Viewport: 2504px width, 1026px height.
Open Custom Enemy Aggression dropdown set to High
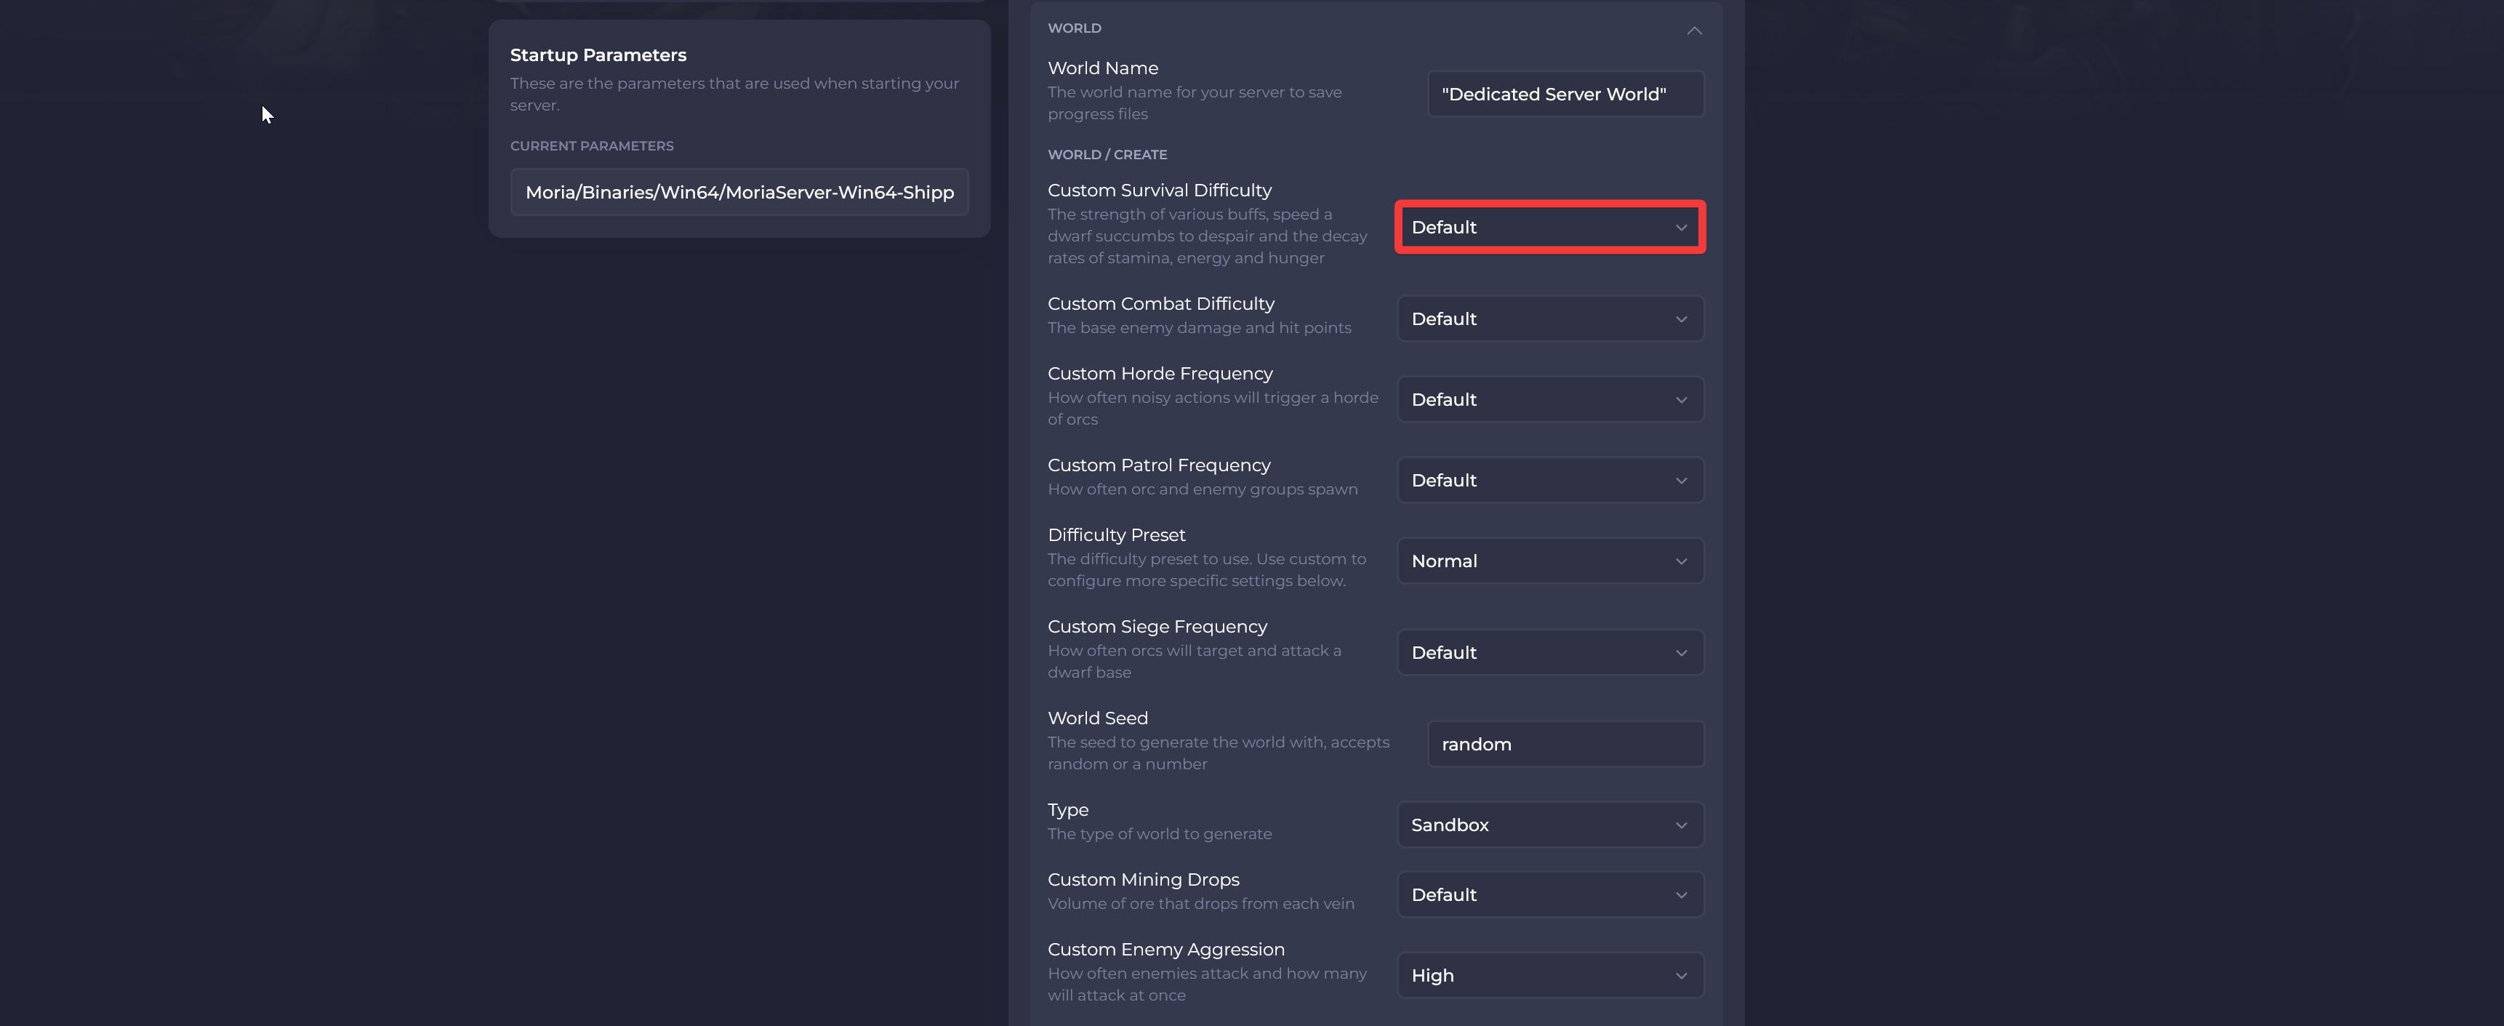(1549, 975)
